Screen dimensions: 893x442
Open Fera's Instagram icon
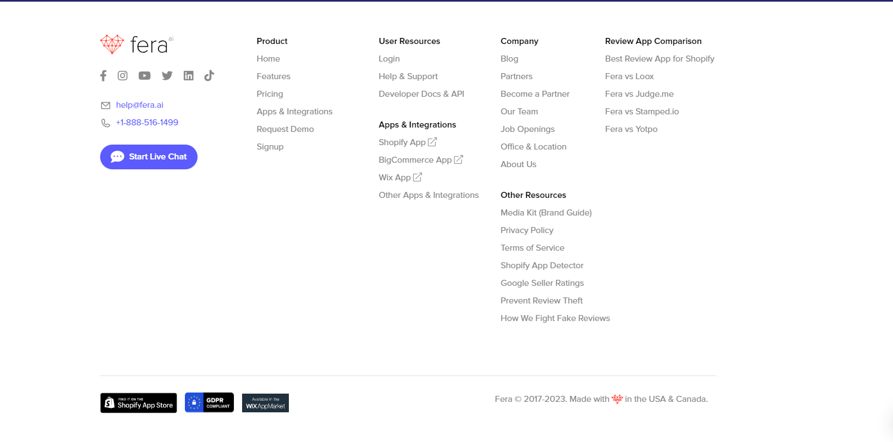[x=123, y=76]
